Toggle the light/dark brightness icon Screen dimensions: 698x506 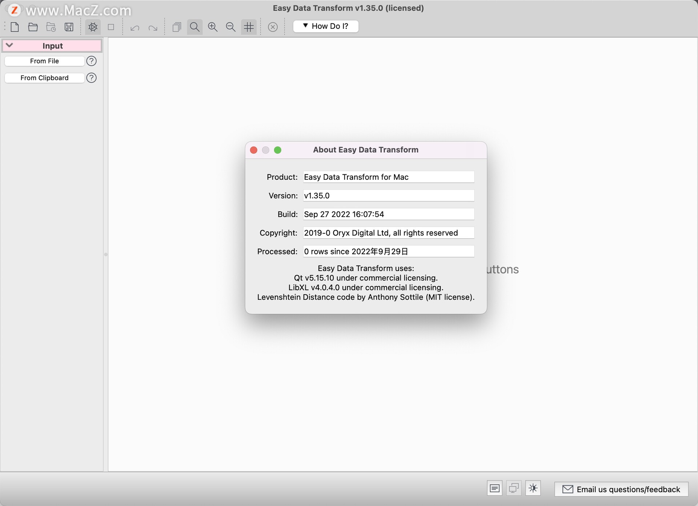(x=533, y=488)
